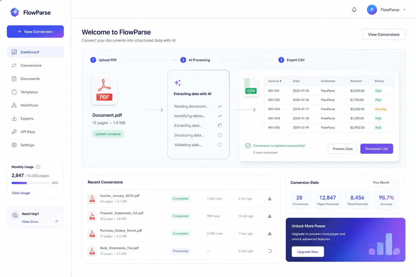Download Financial_Statements_Q4.pdf result
The width and height of the screenshot is (416, 277).
coord(270,216)
